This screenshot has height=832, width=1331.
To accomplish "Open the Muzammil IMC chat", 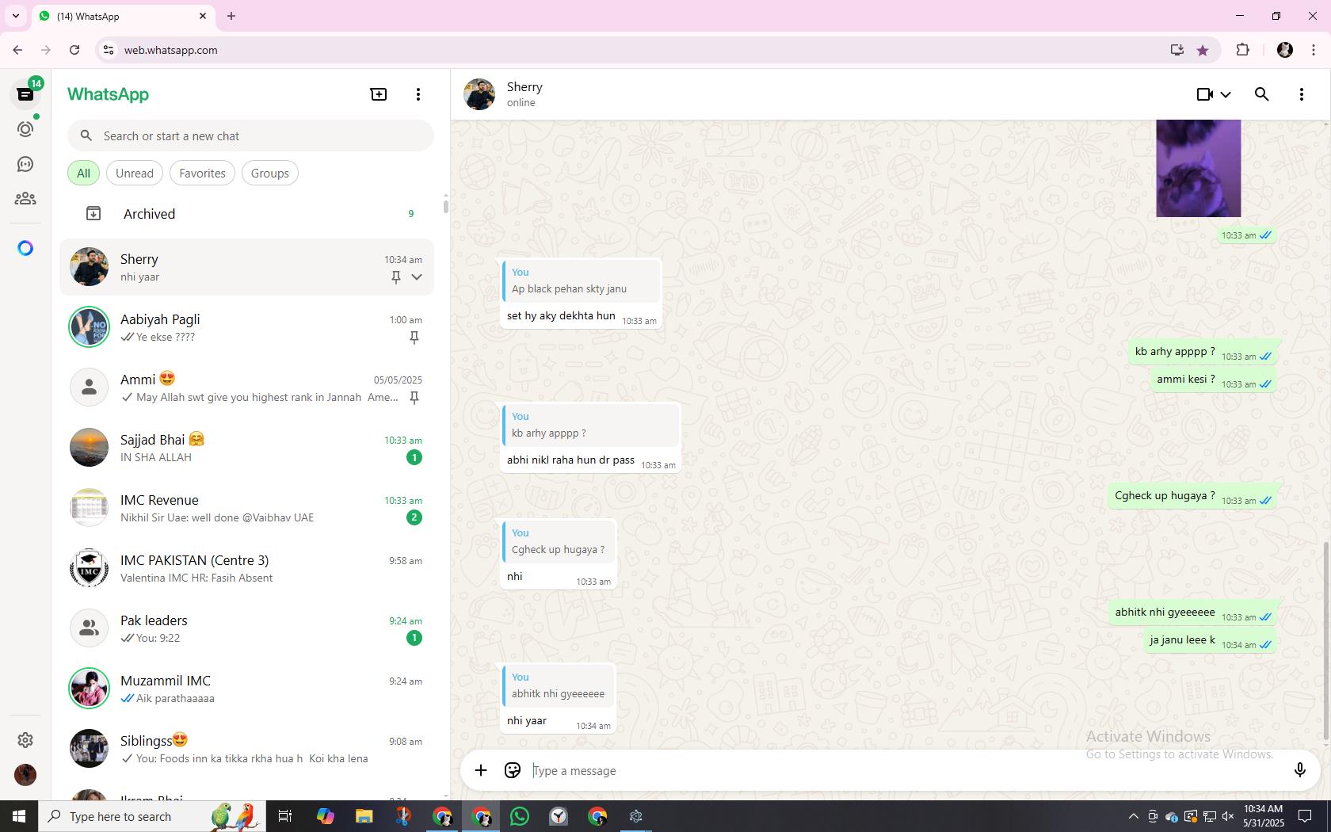I will coord(246,689).
